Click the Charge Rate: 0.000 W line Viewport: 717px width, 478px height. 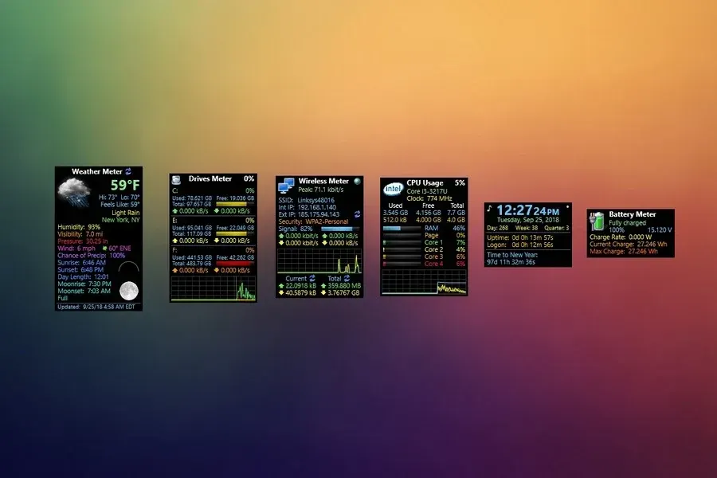[x=621, y=237]
